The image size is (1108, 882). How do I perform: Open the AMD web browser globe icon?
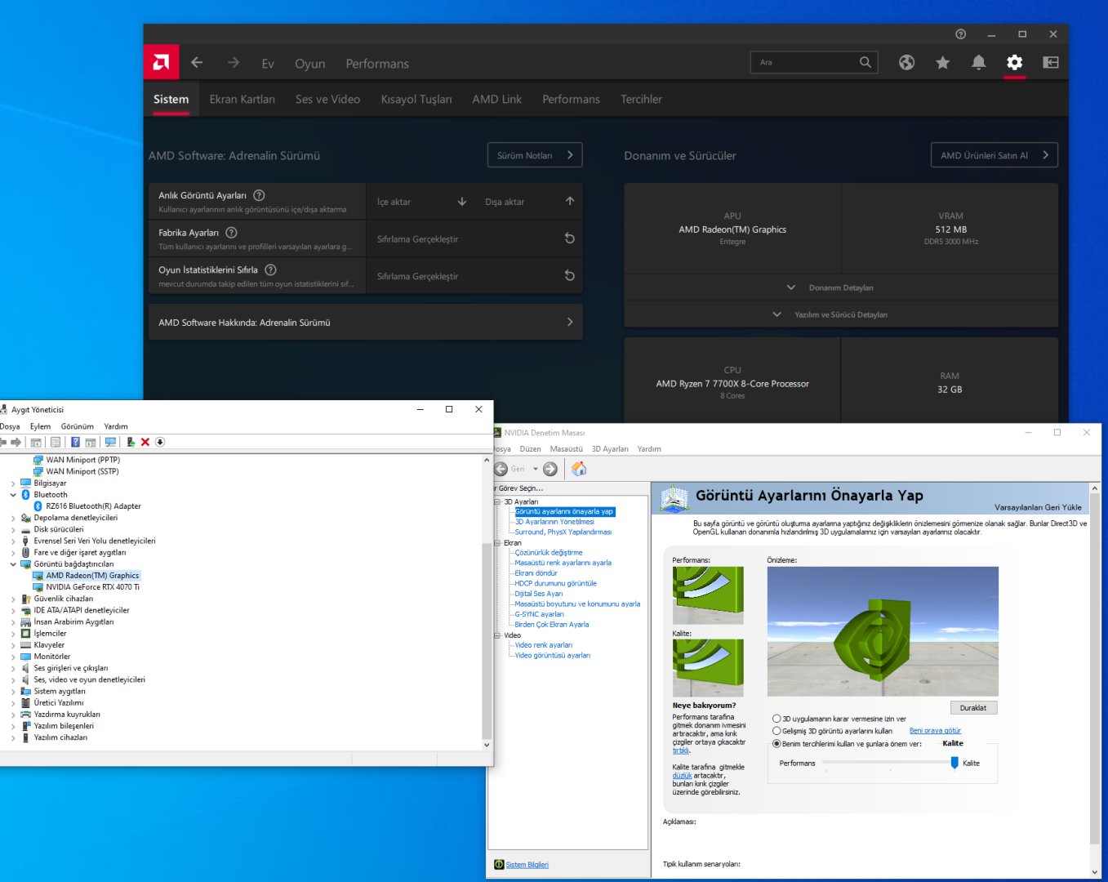click(x=906, y=63)
